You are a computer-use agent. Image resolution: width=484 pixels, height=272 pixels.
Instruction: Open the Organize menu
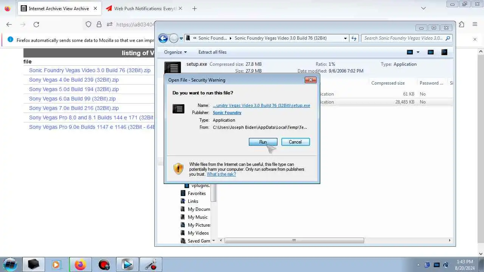coord(175,52)
